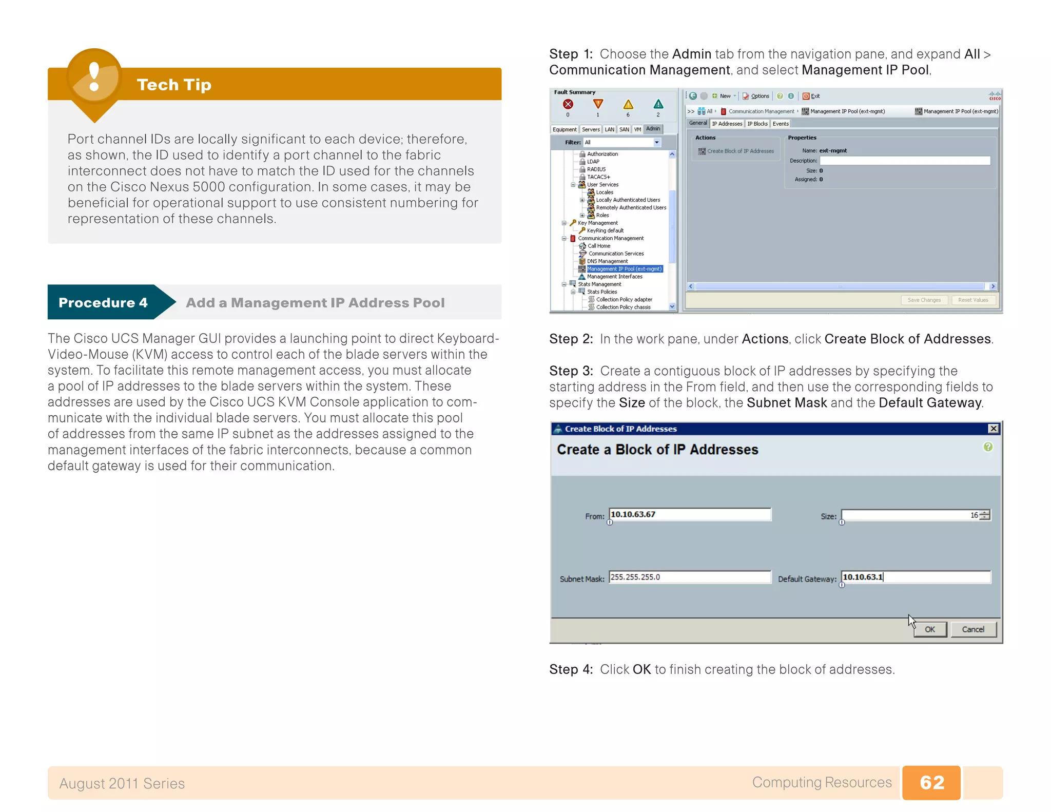The image size is (1051, 812).
Task: Click the Default Gateway input field
Action: tap(916, 577)
